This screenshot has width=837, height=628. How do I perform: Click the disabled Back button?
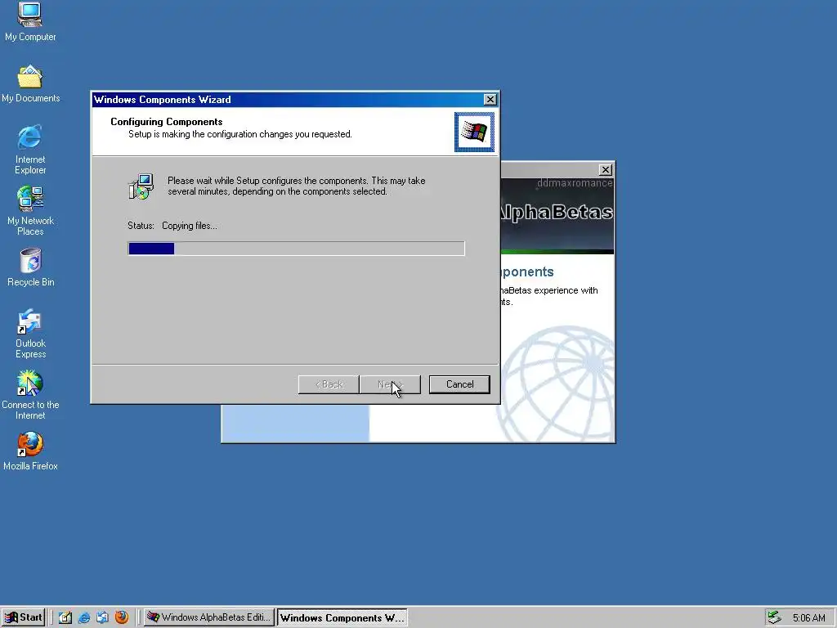[329, 384]
